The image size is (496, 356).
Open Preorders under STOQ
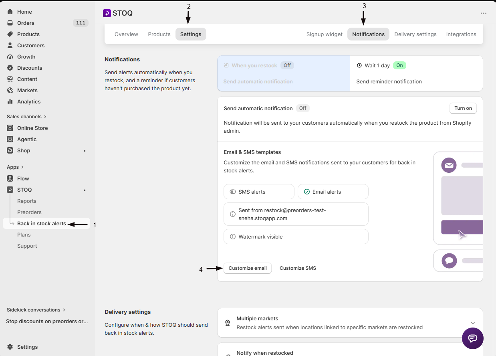pos(29,212)
